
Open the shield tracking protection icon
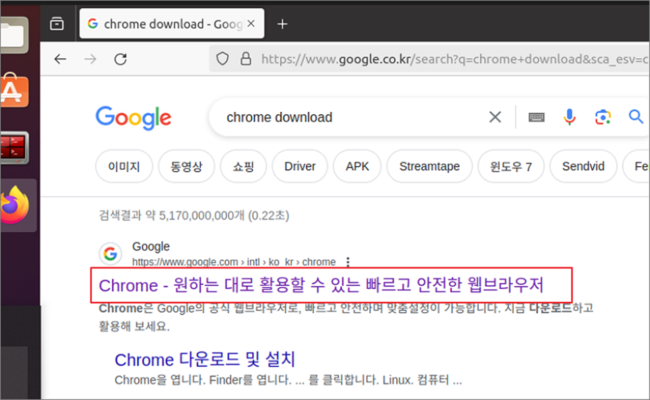click(x=223, y=59)
